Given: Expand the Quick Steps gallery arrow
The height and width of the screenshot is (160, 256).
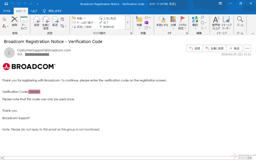Looking at the screenshot, I should click(x=128, y=22).
